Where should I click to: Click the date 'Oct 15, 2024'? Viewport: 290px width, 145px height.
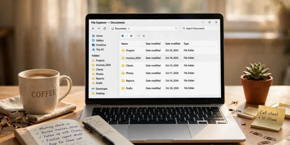tap(172, 65)
